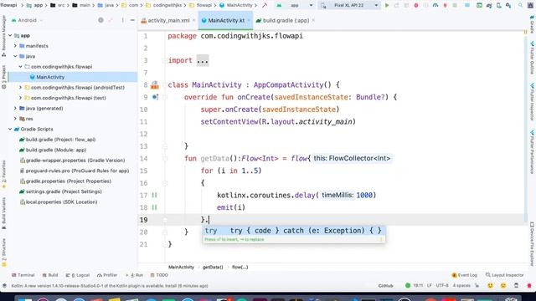Hide the Project tool window

click(x=132, y=20)
